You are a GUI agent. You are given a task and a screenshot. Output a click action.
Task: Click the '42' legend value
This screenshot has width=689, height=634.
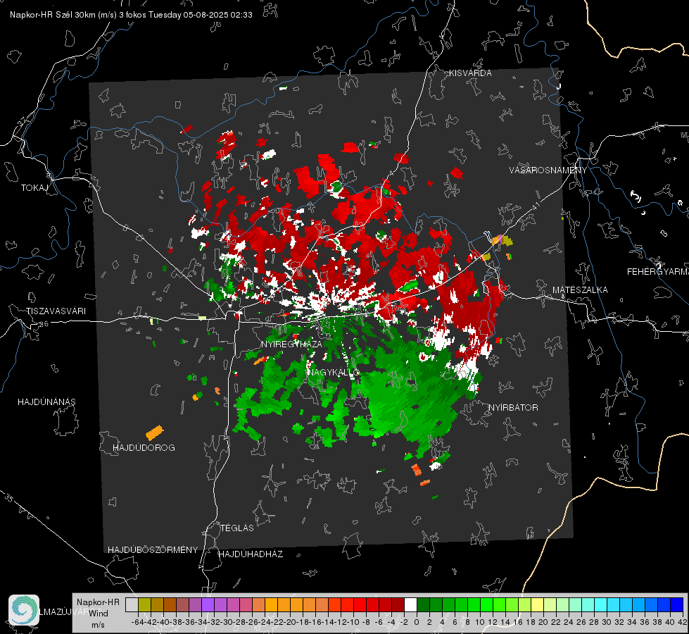(x=683, y=622)
